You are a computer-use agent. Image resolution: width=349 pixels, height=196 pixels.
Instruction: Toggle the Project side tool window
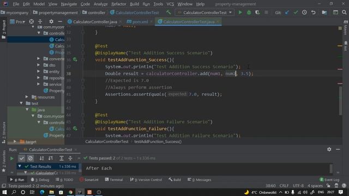pos(4,29)
